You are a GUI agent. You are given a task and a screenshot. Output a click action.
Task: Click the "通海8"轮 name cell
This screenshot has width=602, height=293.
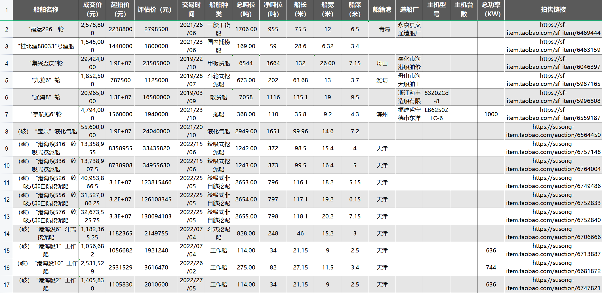click(x=46, y=97)
